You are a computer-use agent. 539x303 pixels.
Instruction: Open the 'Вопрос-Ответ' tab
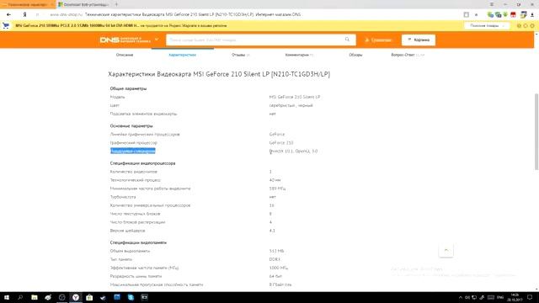point(408,55)
